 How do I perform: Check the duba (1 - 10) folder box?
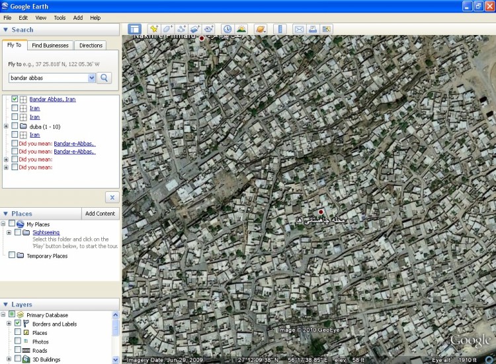[x=15, y=126]
